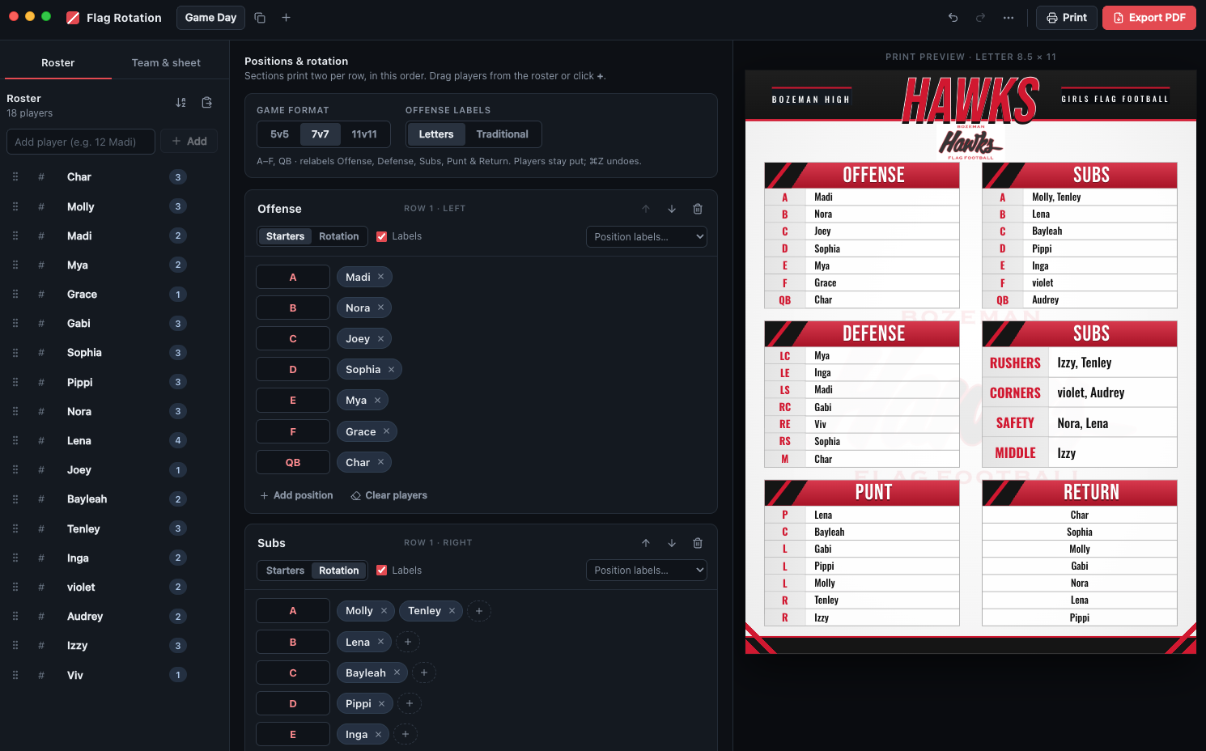
Task: Click the Lena row's count badge in roster
Action: [178, 441]
